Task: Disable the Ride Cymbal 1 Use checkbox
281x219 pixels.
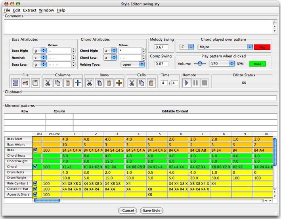Action: [x=36, y=184]
